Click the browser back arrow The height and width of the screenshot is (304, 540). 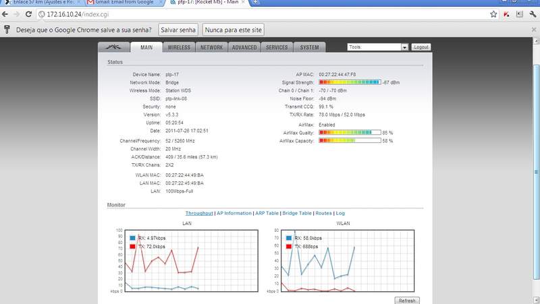5,14
